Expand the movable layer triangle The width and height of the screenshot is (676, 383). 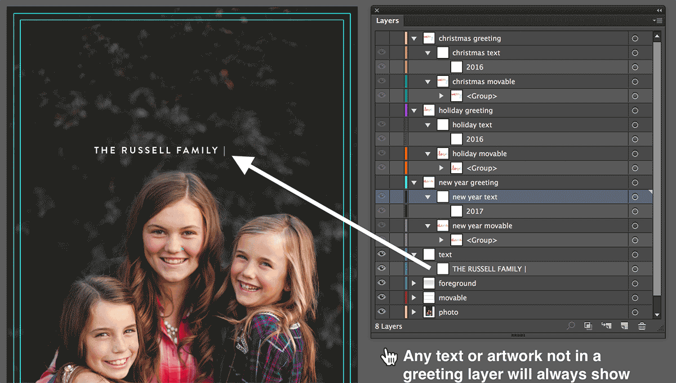(414, 298)
